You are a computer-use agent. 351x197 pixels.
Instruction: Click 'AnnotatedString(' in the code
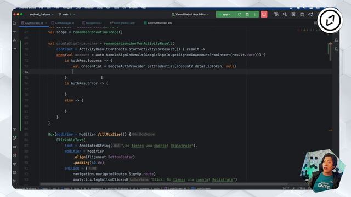95,146
